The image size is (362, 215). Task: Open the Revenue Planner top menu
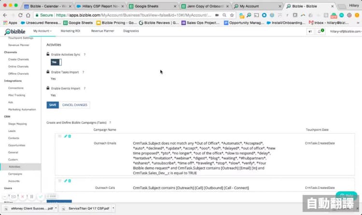click(102, 31)
